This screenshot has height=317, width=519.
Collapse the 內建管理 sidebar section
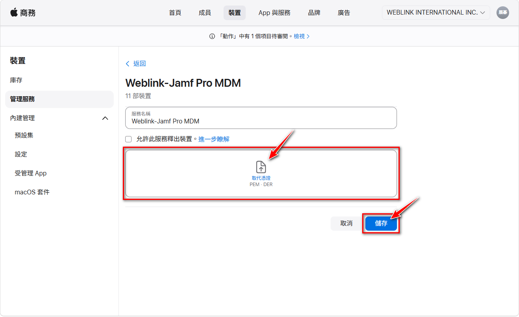pos(105,118)
